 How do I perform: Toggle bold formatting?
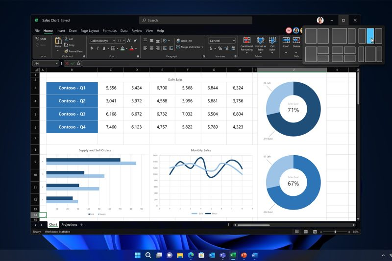point(91,48)
